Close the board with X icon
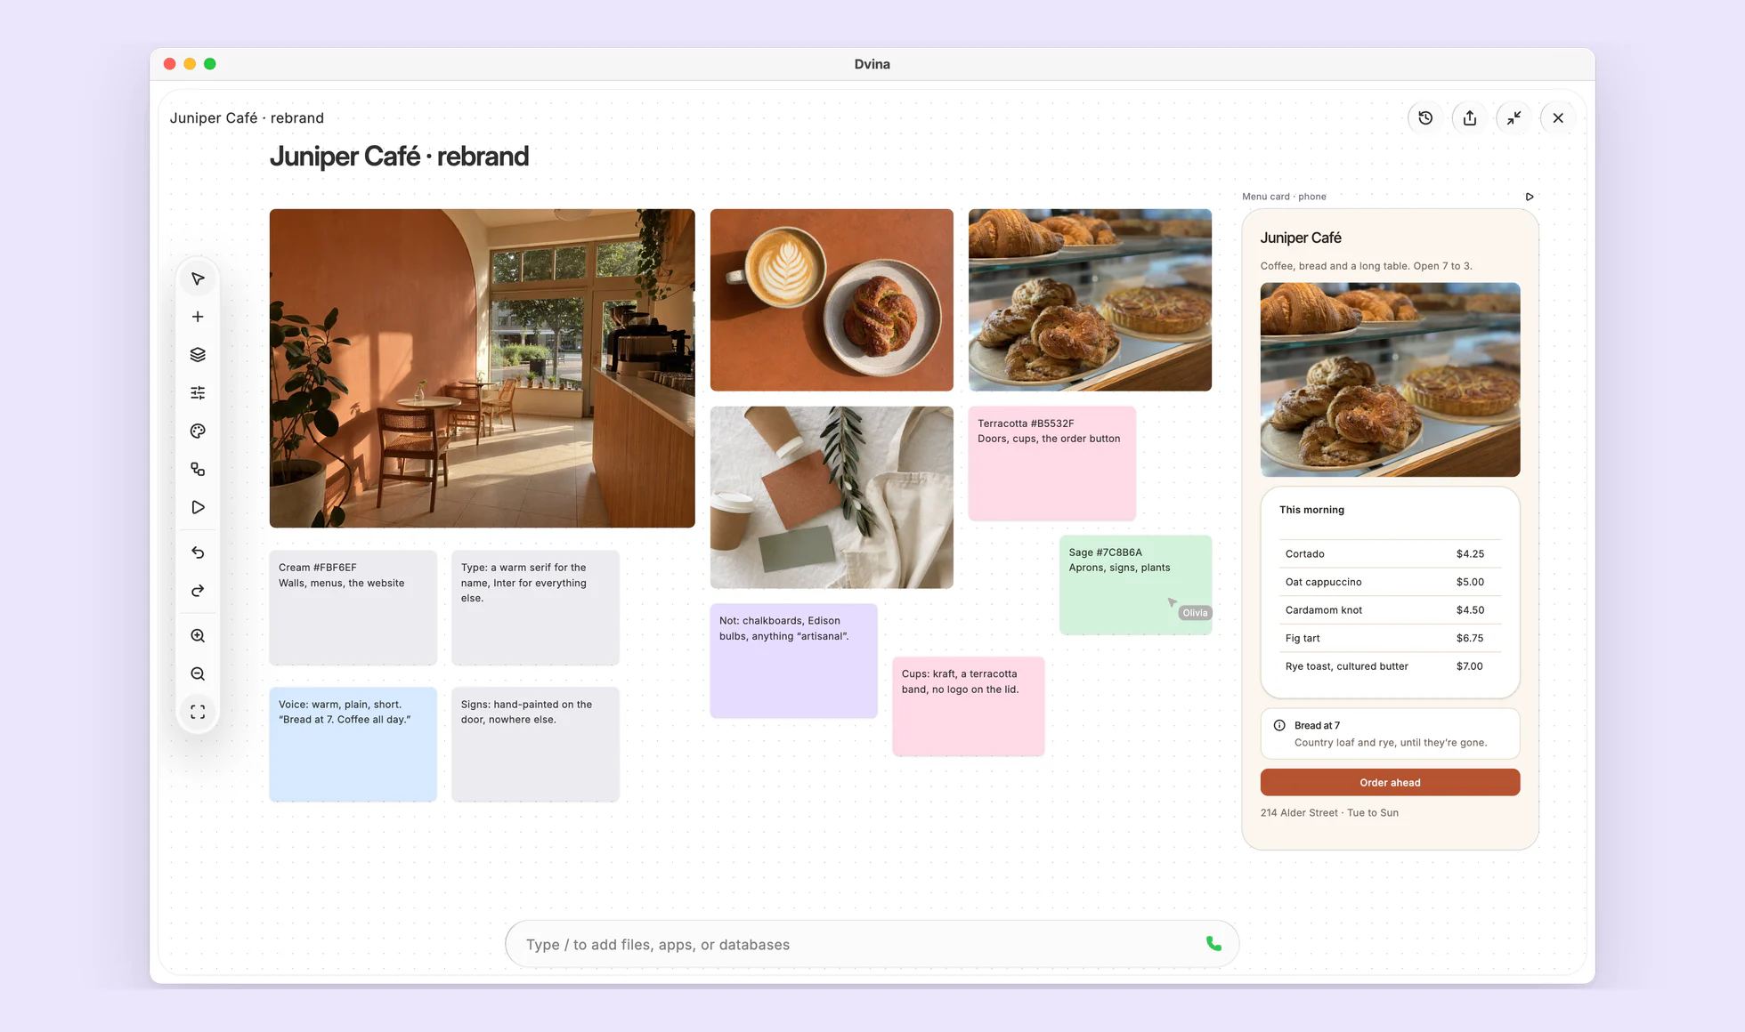This screenshot has width=1745, height=1032. coord(1558,117)
